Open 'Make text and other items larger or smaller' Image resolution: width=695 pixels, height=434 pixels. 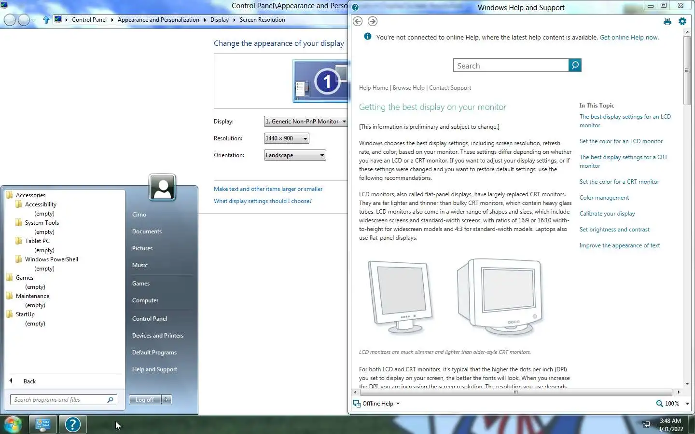coord(268,189)
